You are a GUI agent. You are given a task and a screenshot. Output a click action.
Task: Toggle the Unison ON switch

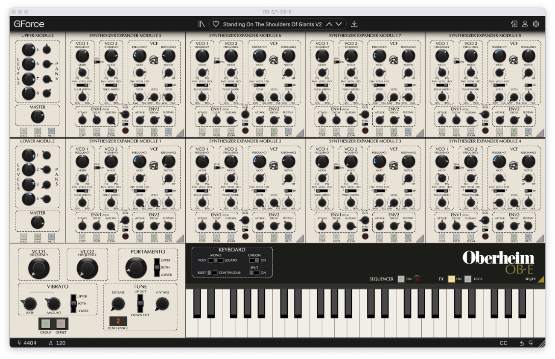click(254, 260)
